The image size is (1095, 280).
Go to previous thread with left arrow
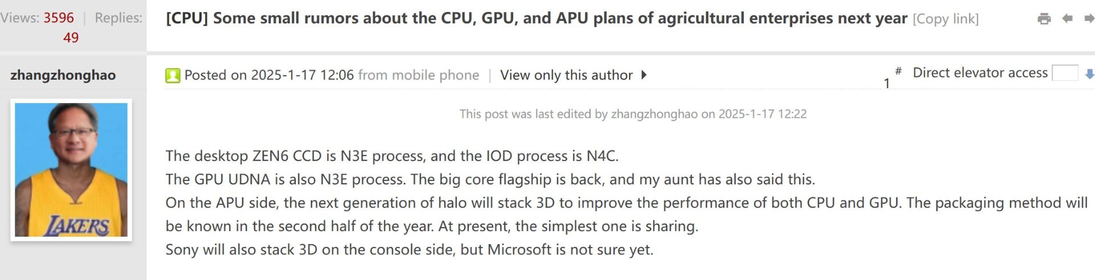[1068, 19]
